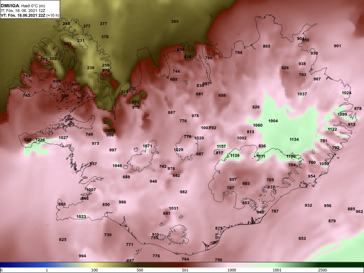Click the 1060 value label
Image resolution: width=364 pixels, height=273 pixels.
[258, 125]
